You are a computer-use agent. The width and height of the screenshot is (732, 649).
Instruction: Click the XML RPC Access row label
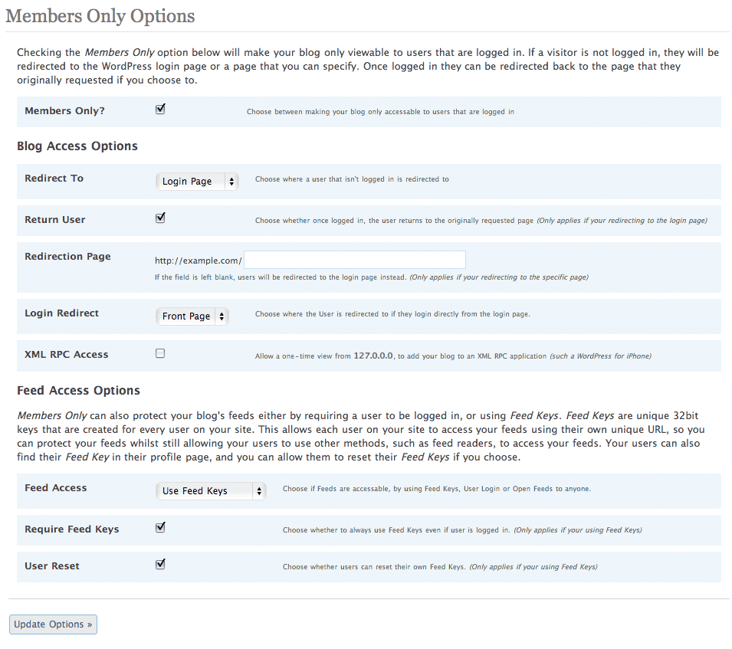click(x=66, y=355)
